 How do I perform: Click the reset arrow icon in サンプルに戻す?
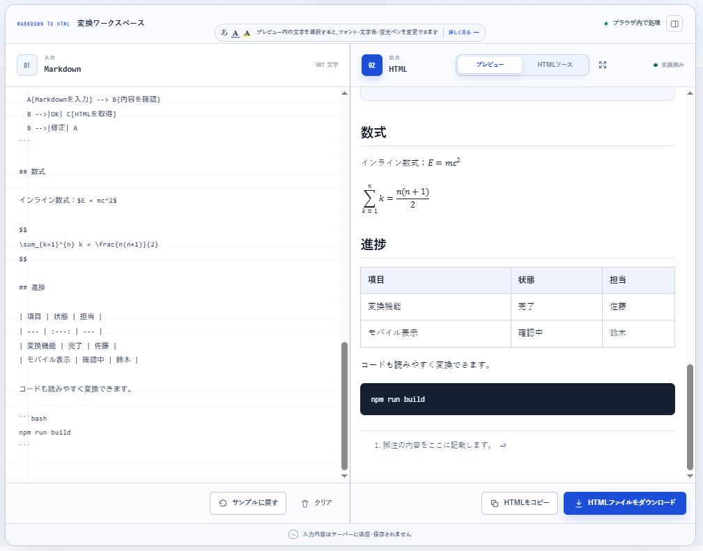223,503
